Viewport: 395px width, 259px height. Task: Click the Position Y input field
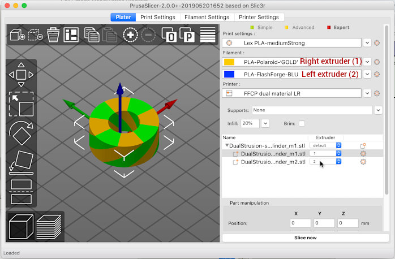[324, 223]
